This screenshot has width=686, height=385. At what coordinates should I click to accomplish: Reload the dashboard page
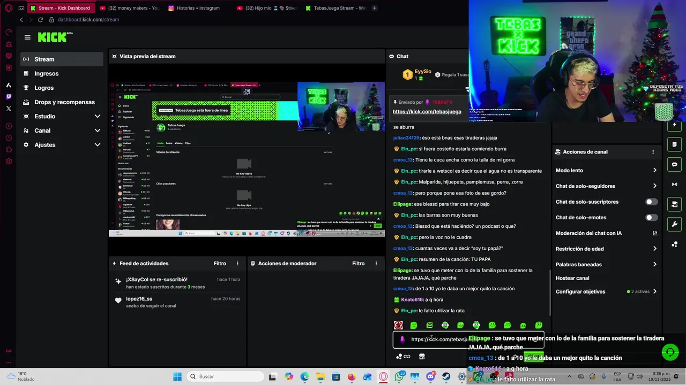(40, 20)
